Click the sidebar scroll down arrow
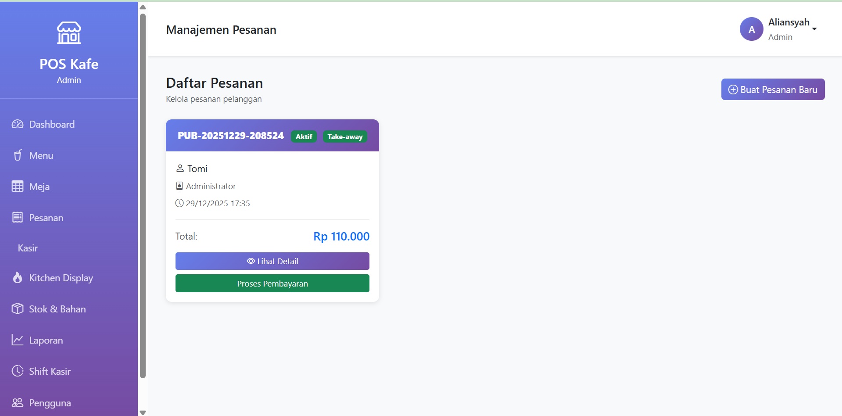 (143, 412)
